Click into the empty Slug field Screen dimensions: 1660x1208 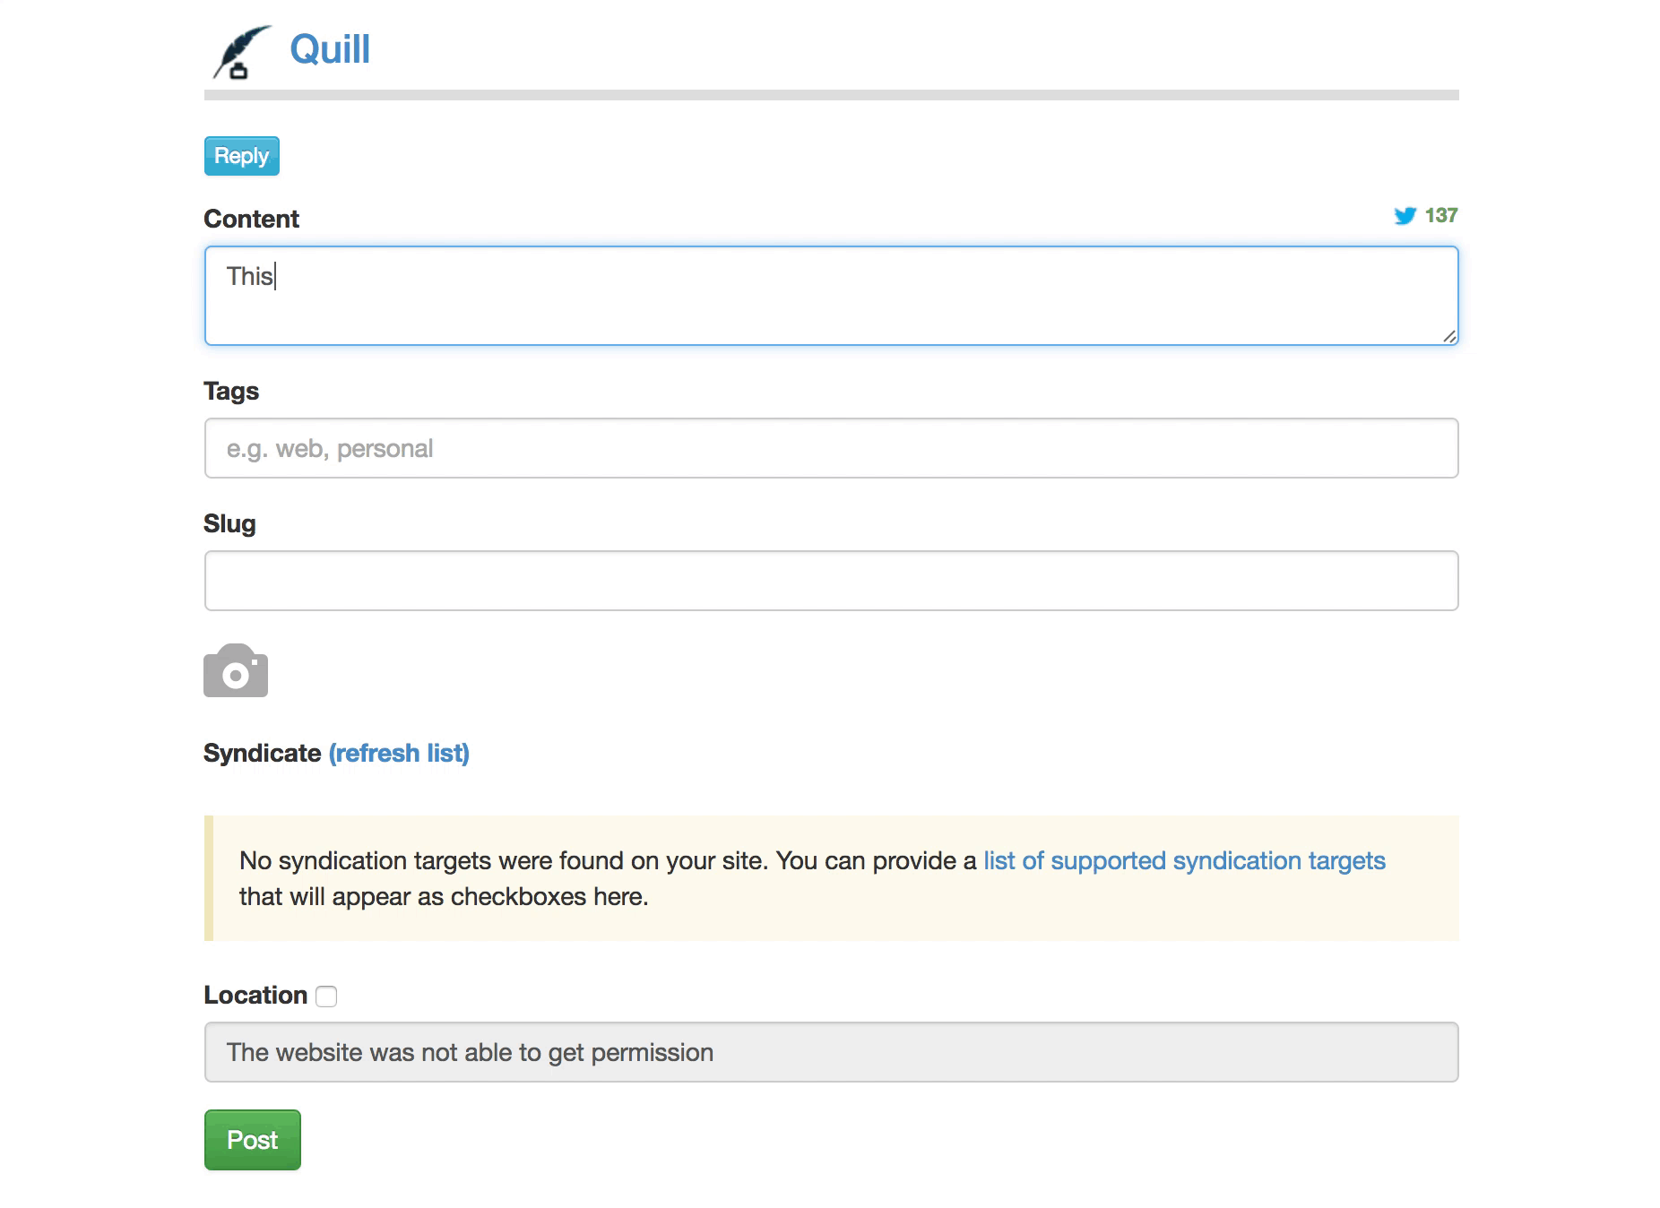pyautogui.click(x=831, y=581)
